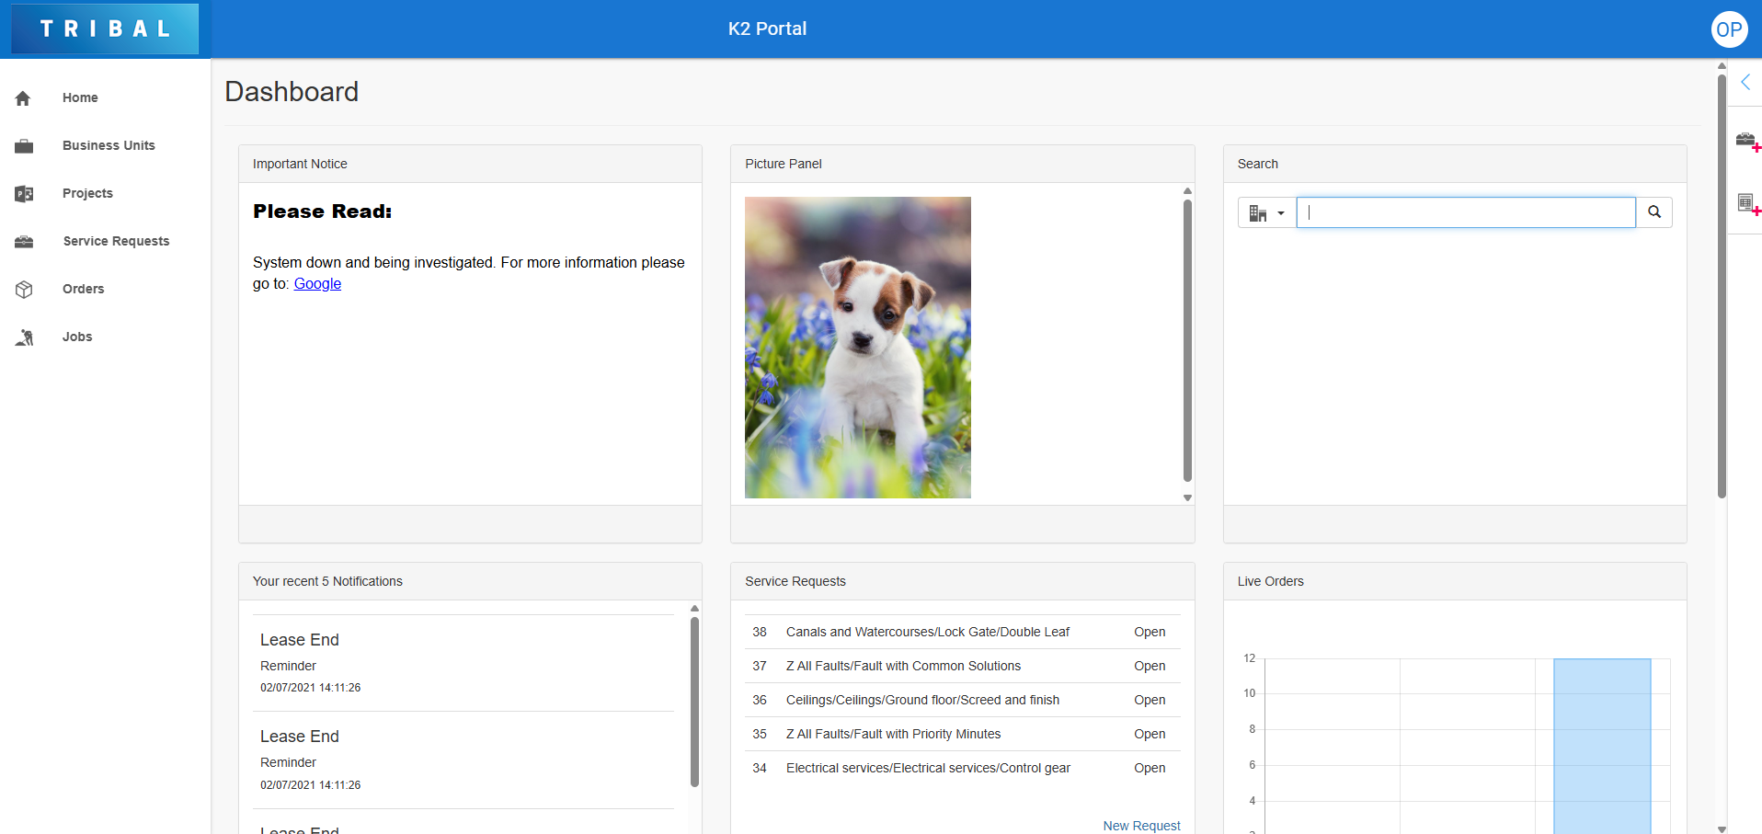Click the TRIBAL logo
Viewport: 1762px width, 834px height.
pyautogui.click(x=106, y=29)
